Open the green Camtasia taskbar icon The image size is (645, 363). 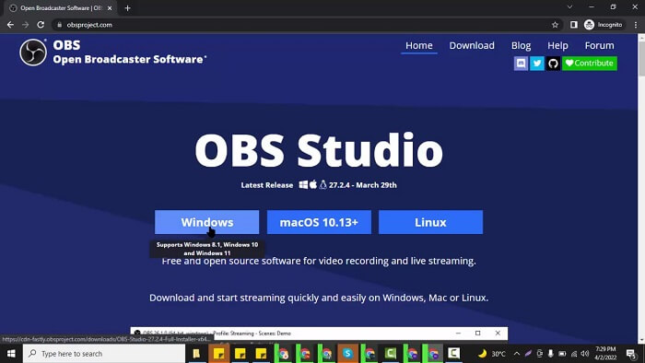(x=391, y=354)
